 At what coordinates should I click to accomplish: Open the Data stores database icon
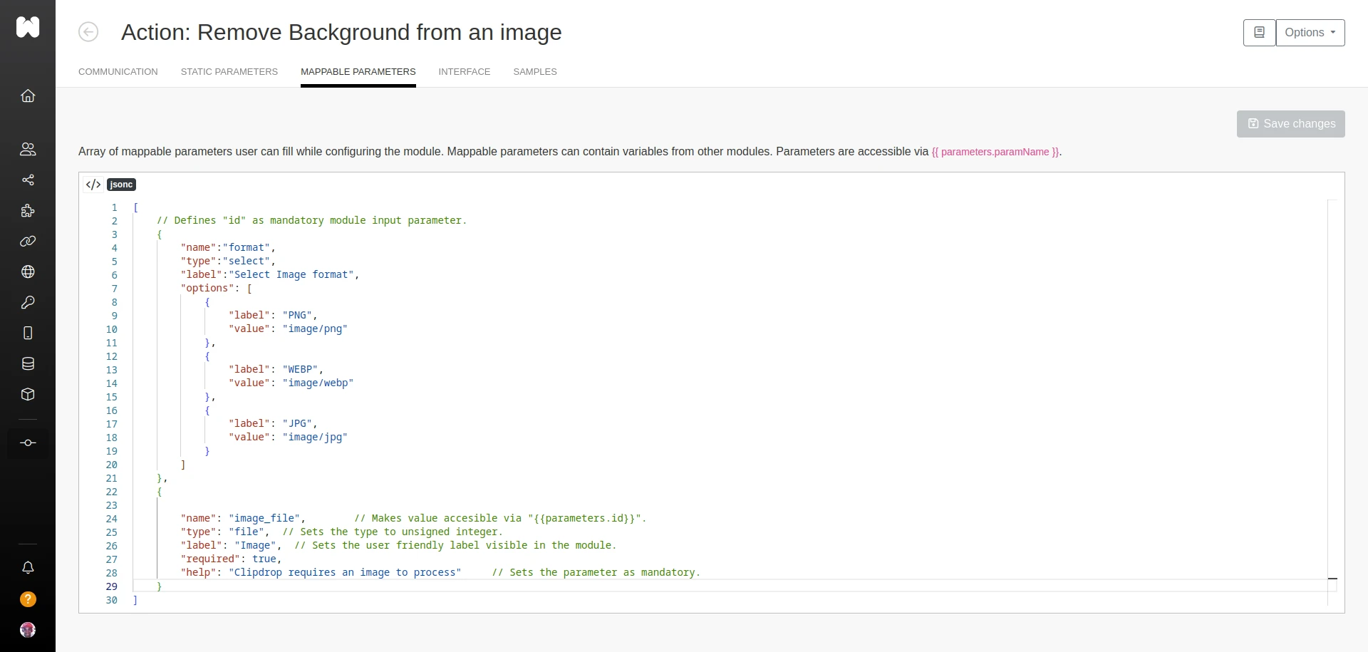tap(28, 363)
